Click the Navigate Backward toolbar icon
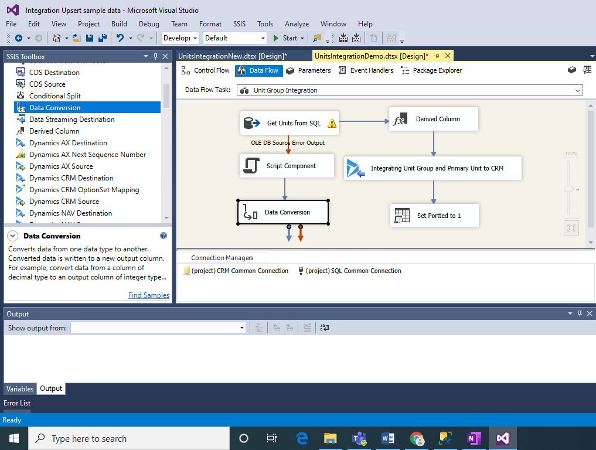This screenshot has width=596, height=450. pos(19,38)
